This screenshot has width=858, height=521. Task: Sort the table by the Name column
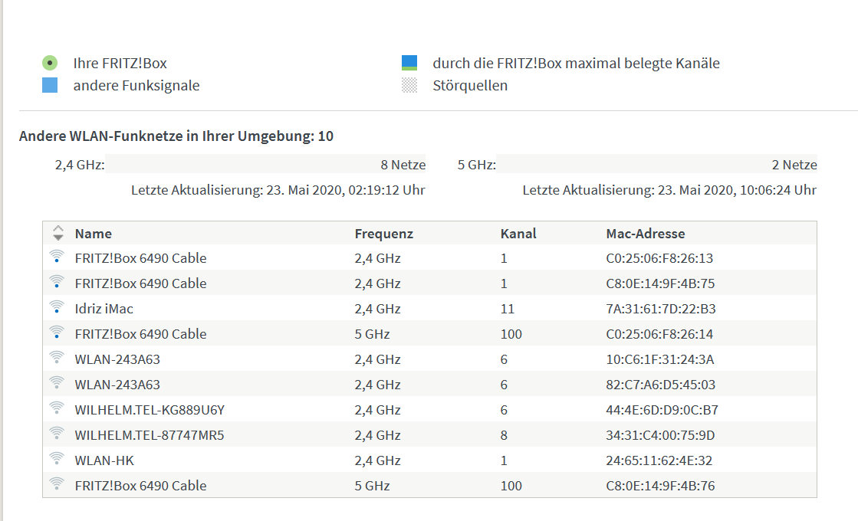click(x=93, y=234)
